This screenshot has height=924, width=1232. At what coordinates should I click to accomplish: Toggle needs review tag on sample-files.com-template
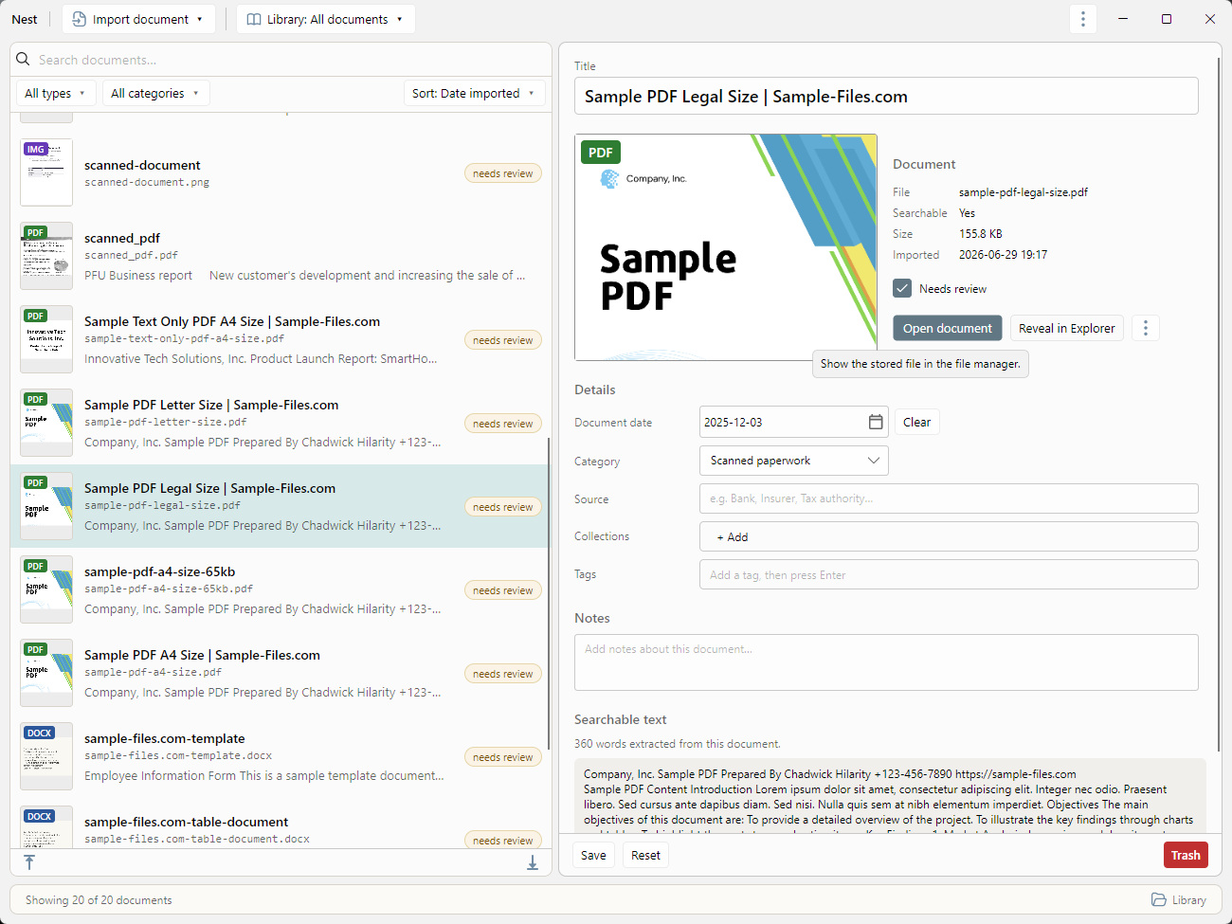(x=503, y=757)
